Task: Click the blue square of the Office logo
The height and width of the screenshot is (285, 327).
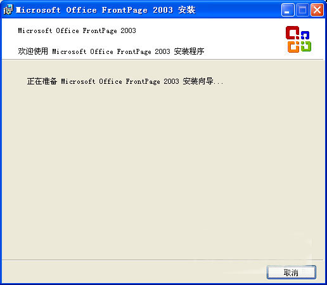Action: tap(305, 35)
